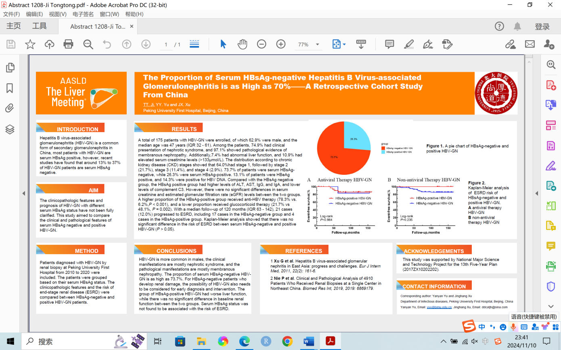This screenshot has height=350, width=561.
Task: Select the Abstract 1208-Ji To... document tab
Action: click(98, 27)
